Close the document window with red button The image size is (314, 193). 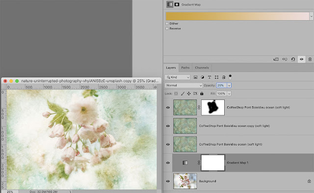tap(5, 81)
